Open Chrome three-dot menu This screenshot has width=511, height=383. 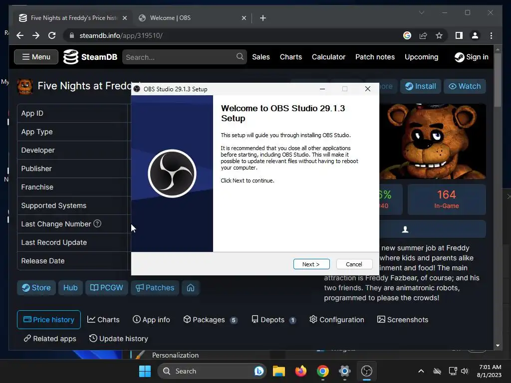point(491,35)
